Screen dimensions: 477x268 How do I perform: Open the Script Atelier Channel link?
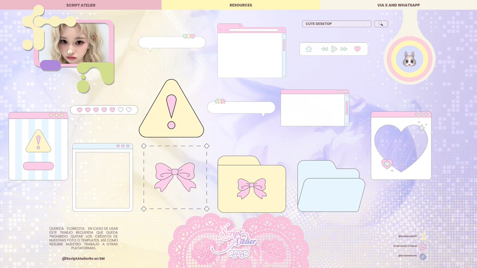coord(405,246)
